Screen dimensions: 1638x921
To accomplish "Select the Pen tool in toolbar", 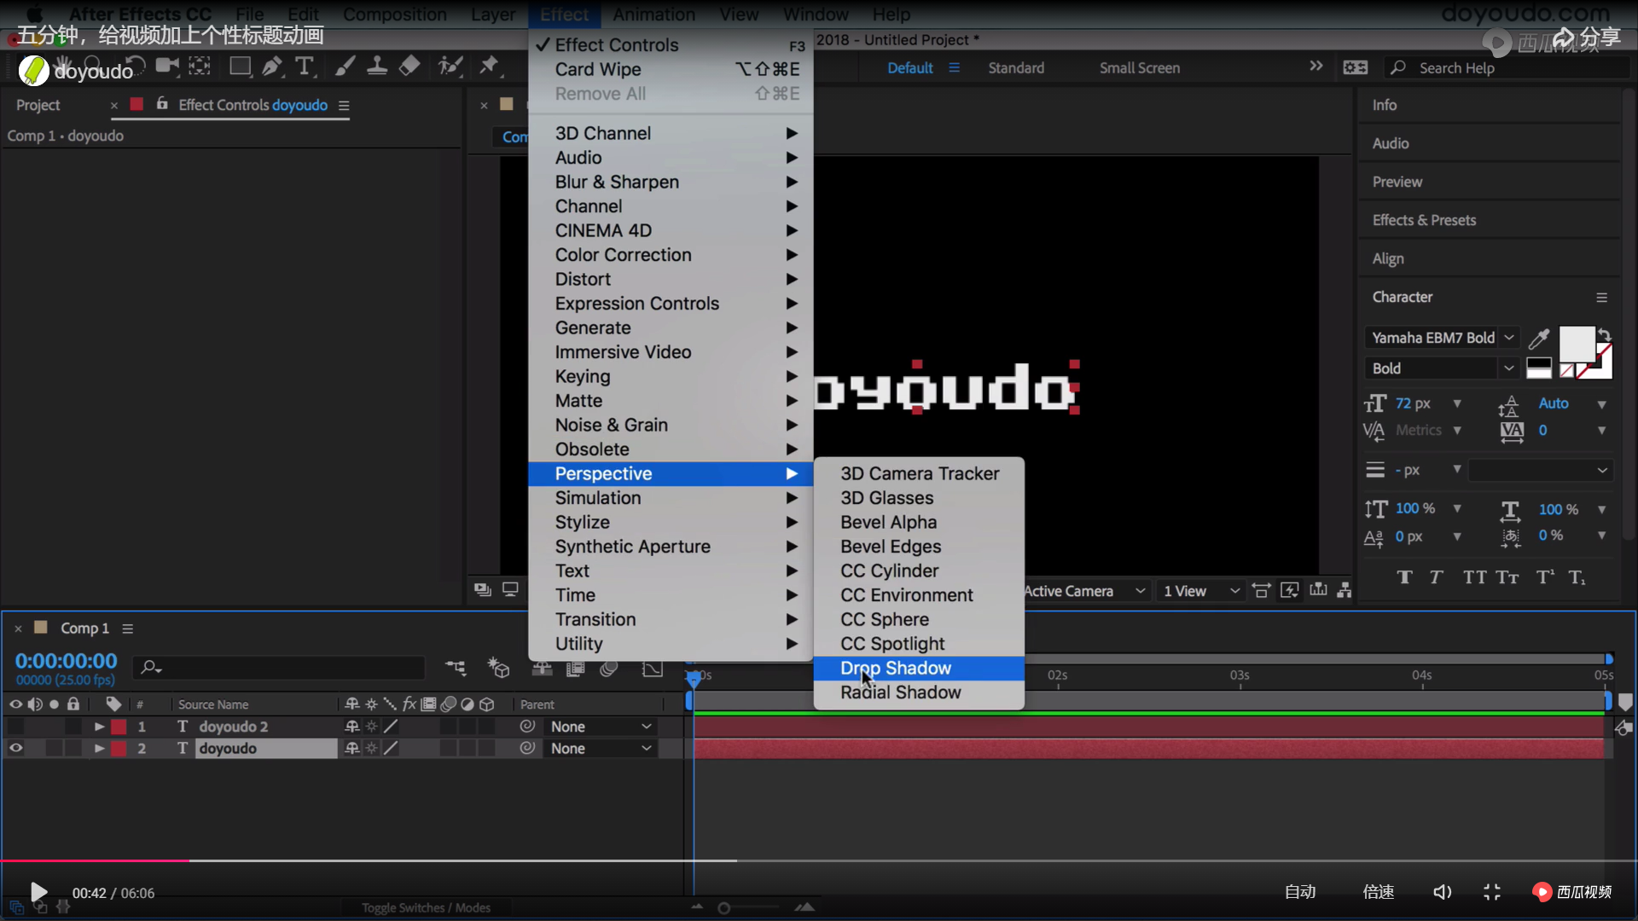I will 271,67.
